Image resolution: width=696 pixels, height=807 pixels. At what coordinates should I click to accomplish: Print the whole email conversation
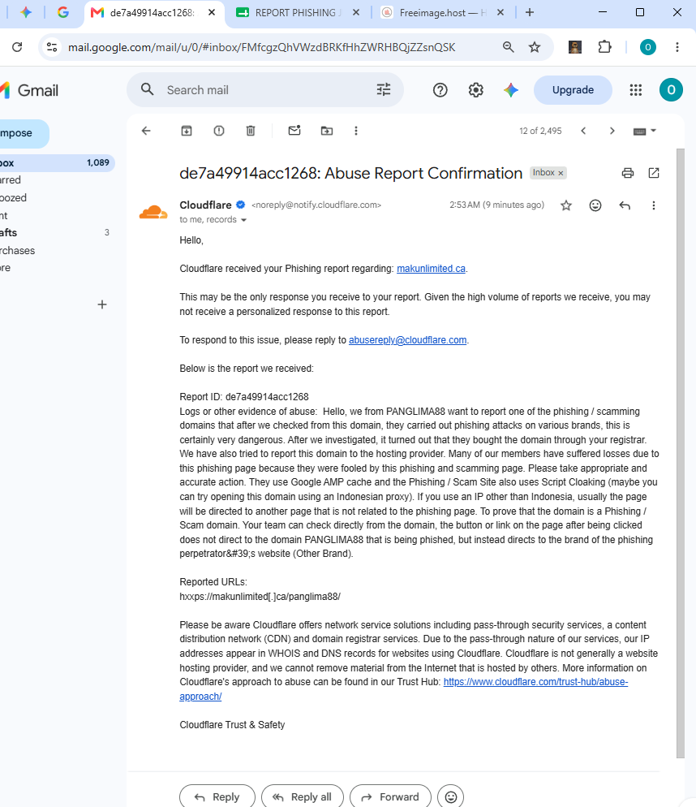628,173
